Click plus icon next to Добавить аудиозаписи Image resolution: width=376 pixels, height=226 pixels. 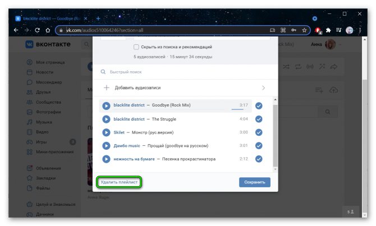coord(107,87)
